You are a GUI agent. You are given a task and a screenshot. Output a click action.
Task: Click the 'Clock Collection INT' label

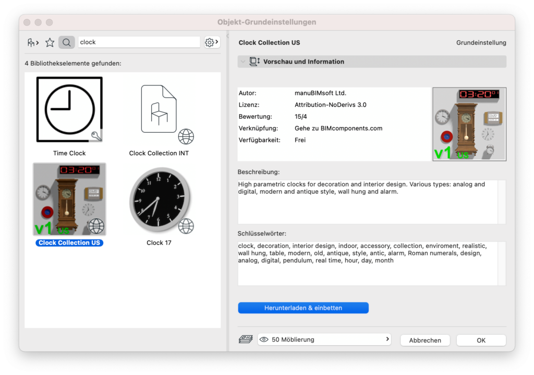tap(159, 153)
